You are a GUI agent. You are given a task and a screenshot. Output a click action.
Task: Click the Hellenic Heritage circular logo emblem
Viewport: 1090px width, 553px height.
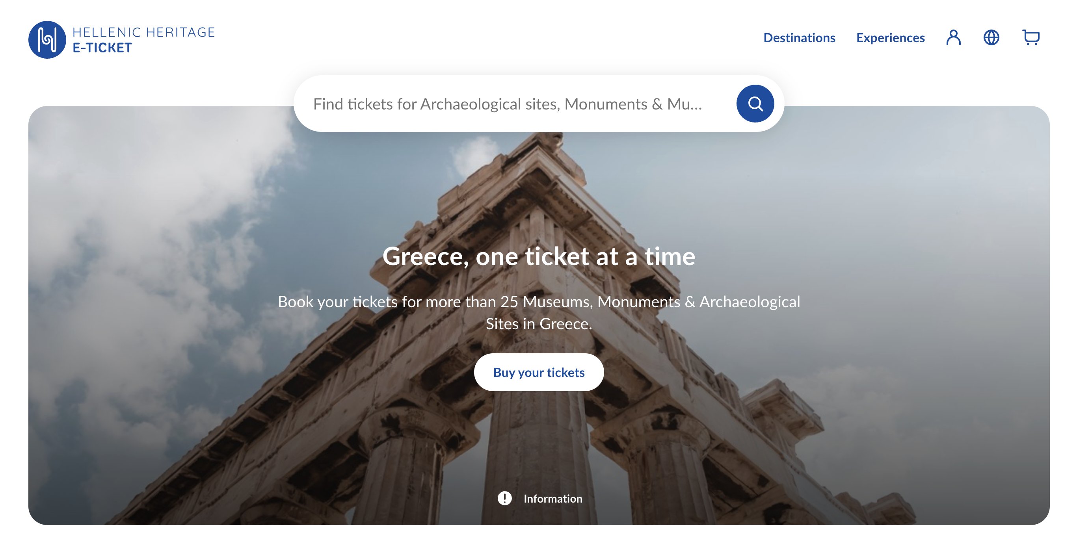[x=47, y=40]
